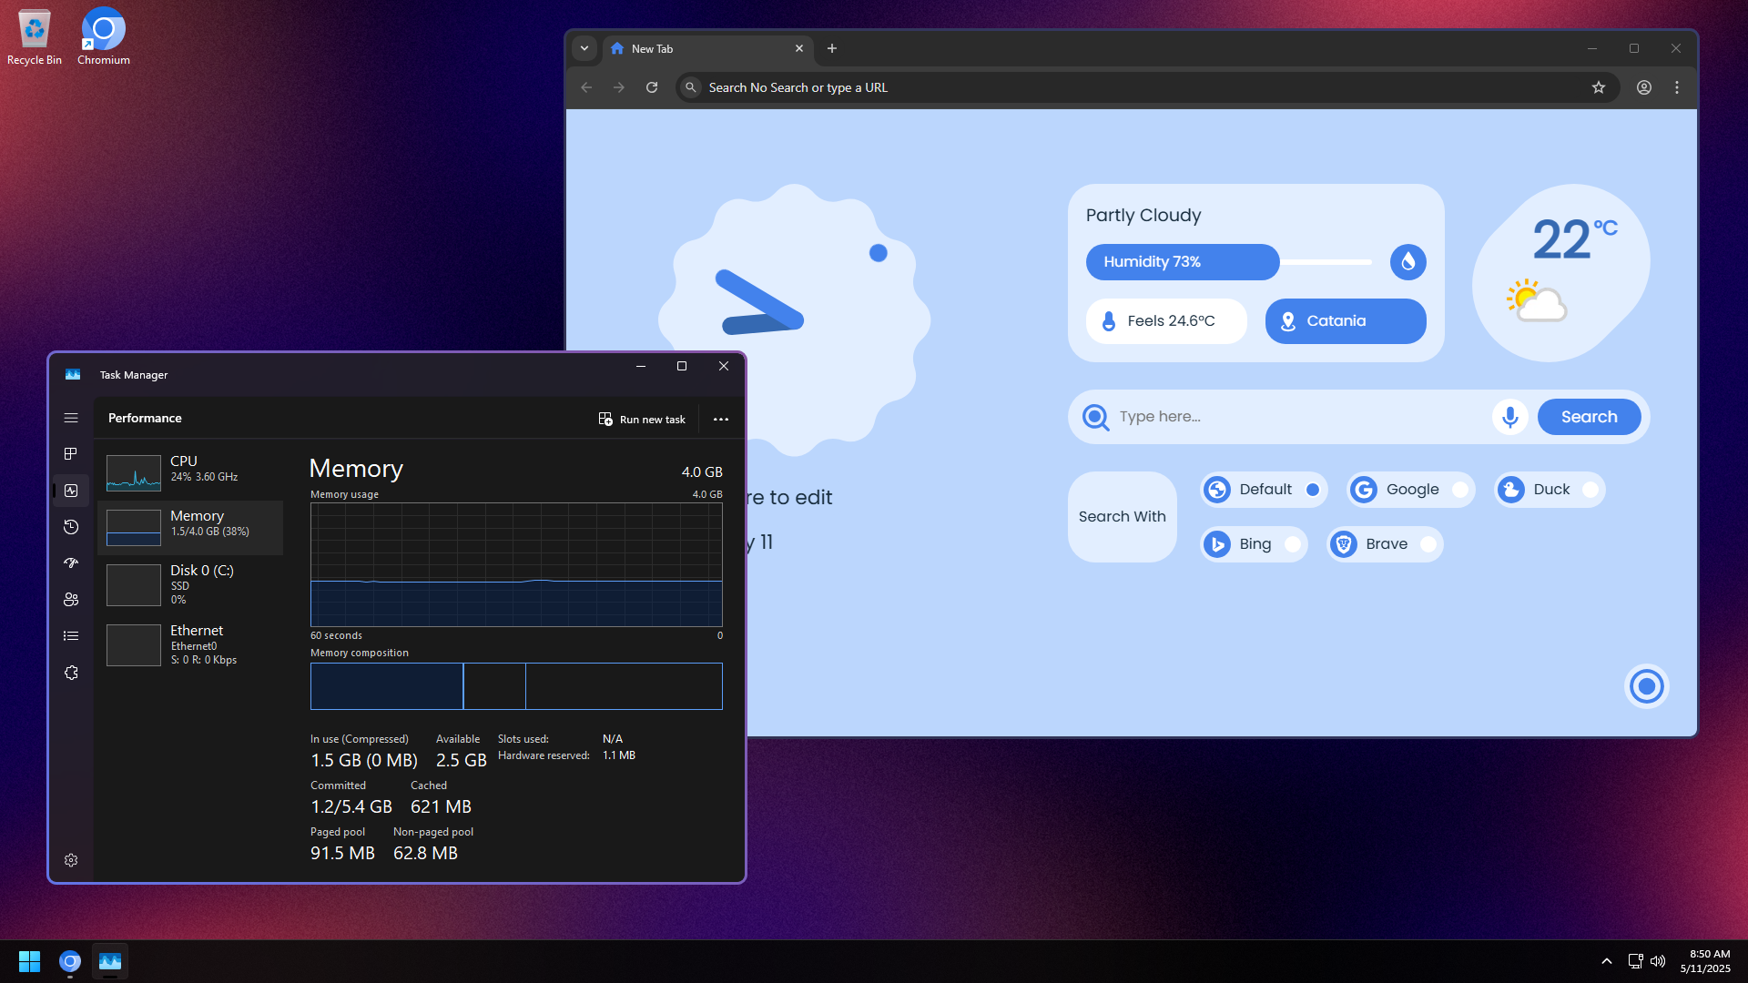Open App history in Task Manager sidebar
This screenshot has height=983, width=1748.
click(71, 527)
